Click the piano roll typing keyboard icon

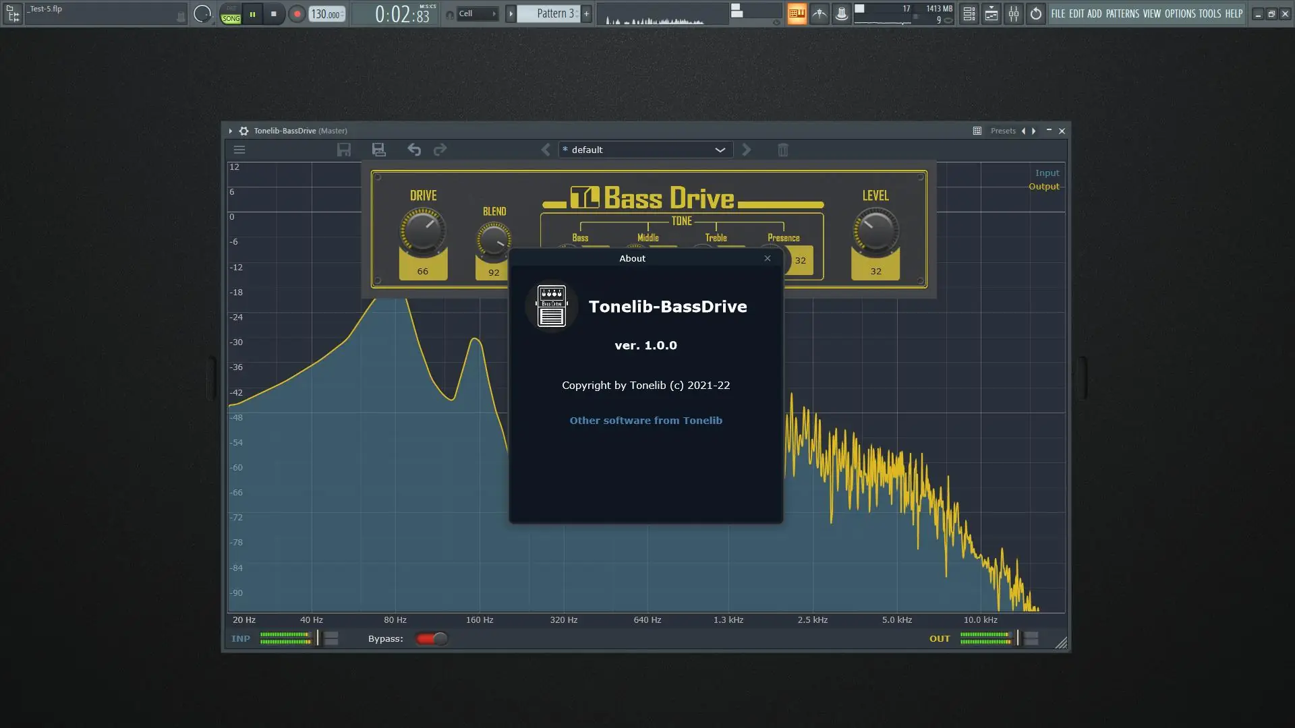797,13
